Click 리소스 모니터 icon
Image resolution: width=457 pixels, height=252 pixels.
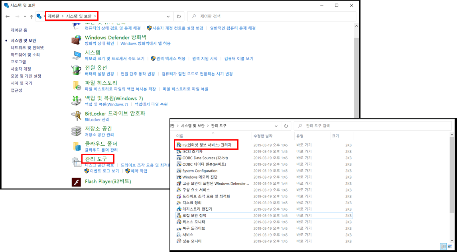179,222
